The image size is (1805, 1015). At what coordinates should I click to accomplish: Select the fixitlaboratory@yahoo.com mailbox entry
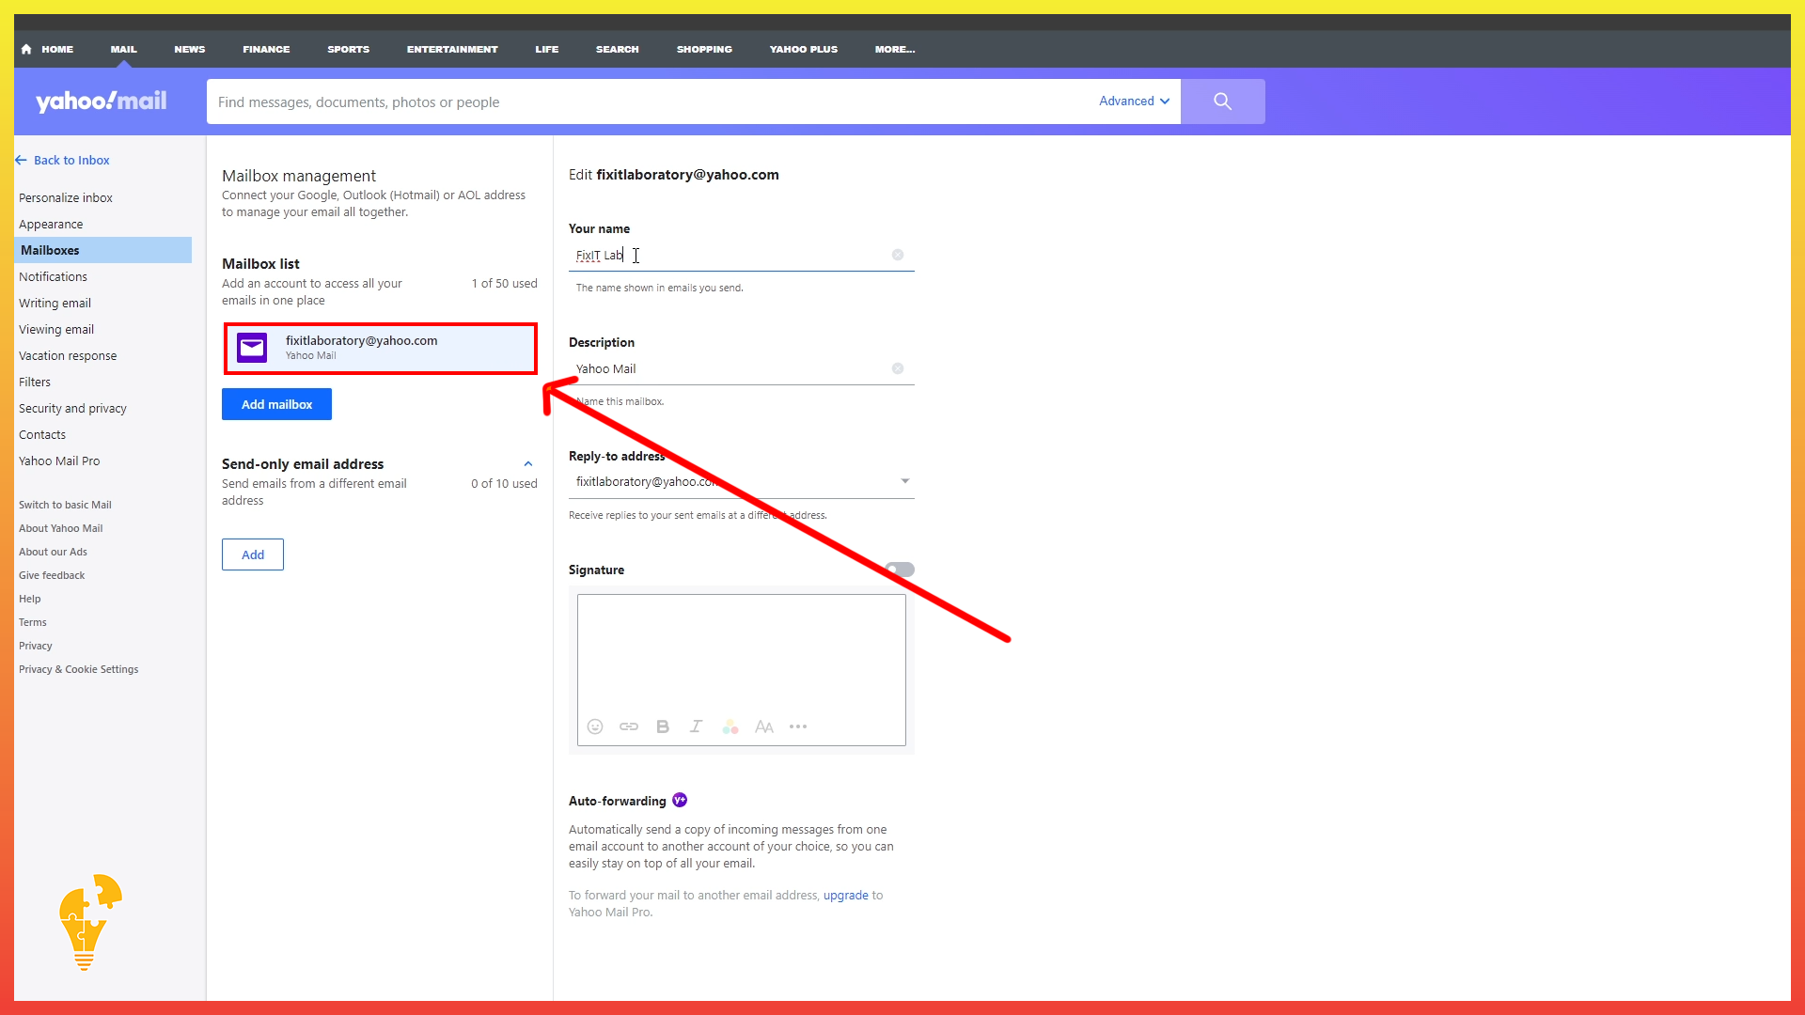tap(381, 348)
